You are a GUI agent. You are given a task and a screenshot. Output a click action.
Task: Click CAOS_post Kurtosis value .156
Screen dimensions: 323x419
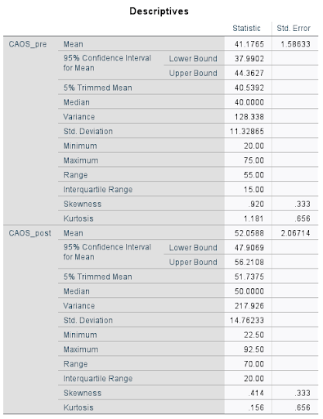(256, 408)
